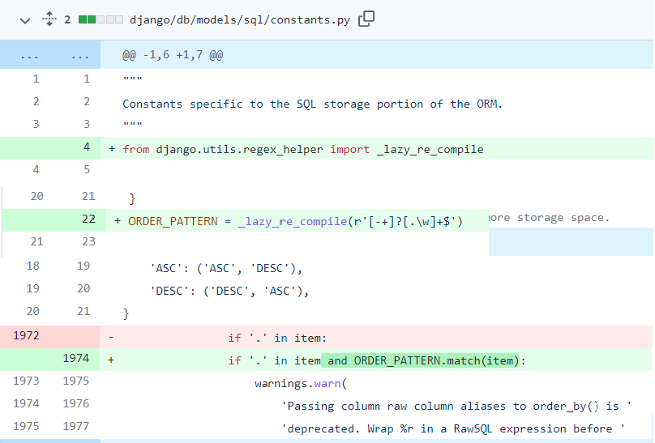655x443 pixels.
Task: Select new line number 4
Action: pos(87,147)
